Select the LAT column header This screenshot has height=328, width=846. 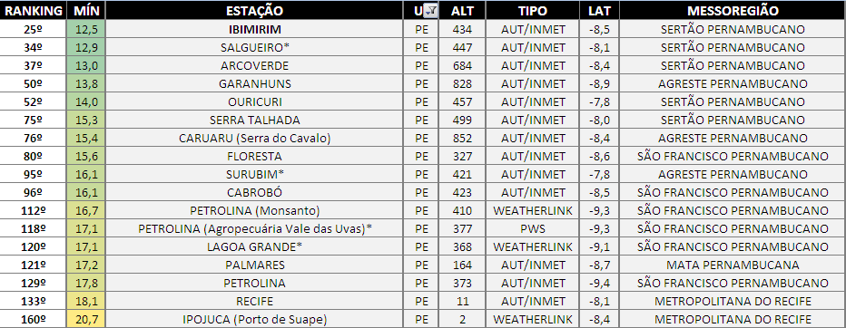click(599, 11)
